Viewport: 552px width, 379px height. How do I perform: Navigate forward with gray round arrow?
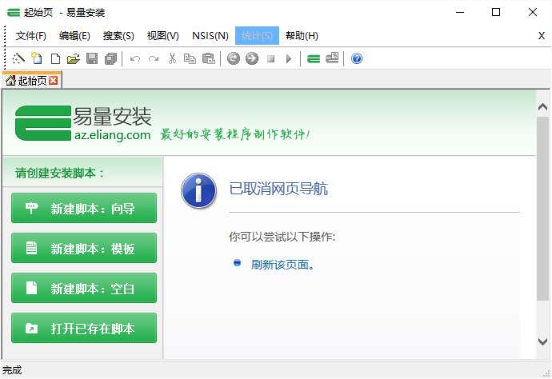click(252, 58)
